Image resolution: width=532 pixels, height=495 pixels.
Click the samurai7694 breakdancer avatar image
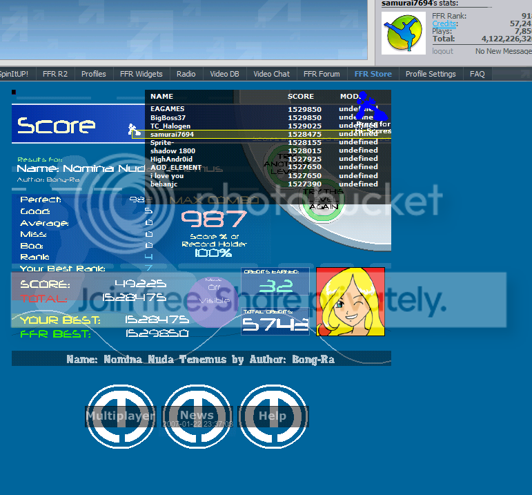(404, 32)
